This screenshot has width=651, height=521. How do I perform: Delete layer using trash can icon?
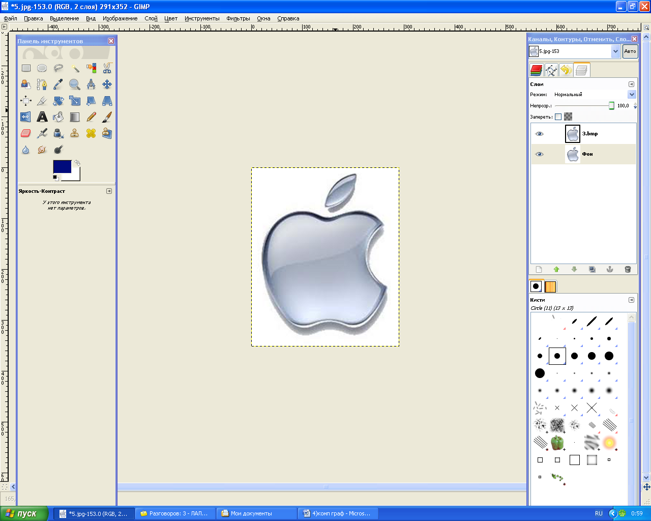tap(628, 270)
